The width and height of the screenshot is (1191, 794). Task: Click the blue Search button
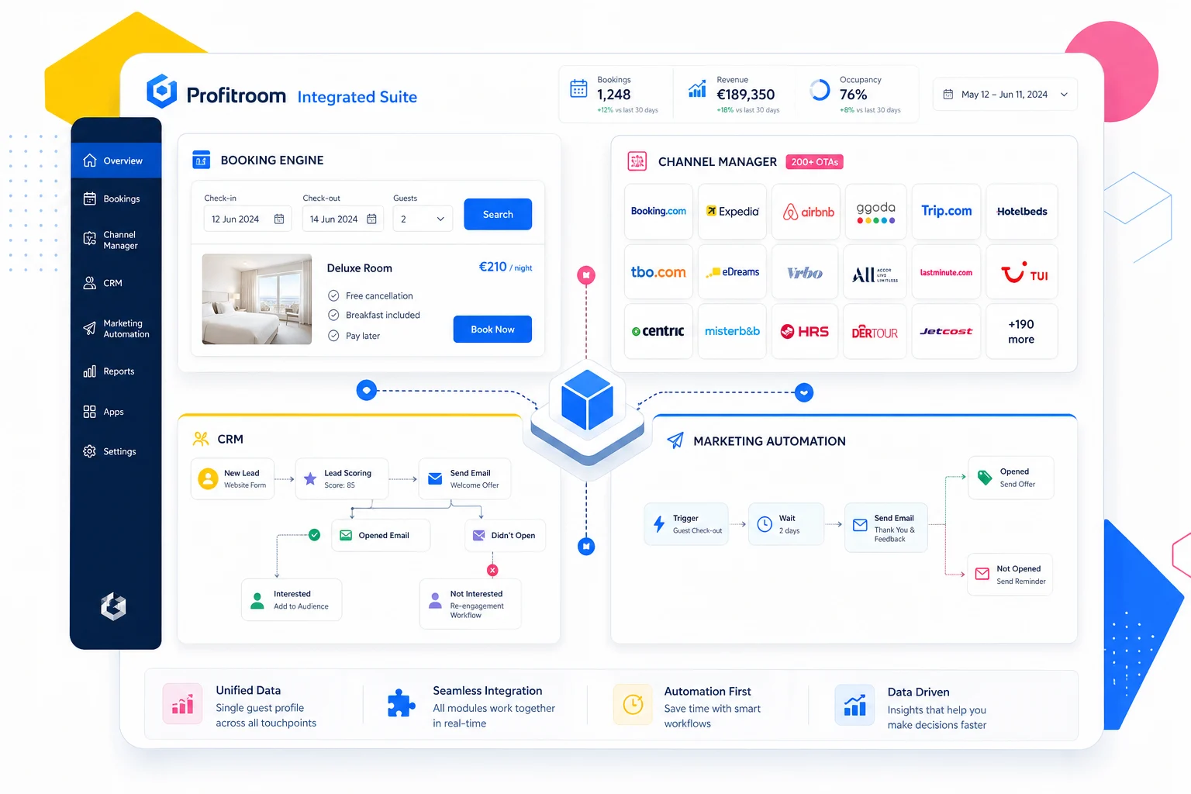[498, 215]
